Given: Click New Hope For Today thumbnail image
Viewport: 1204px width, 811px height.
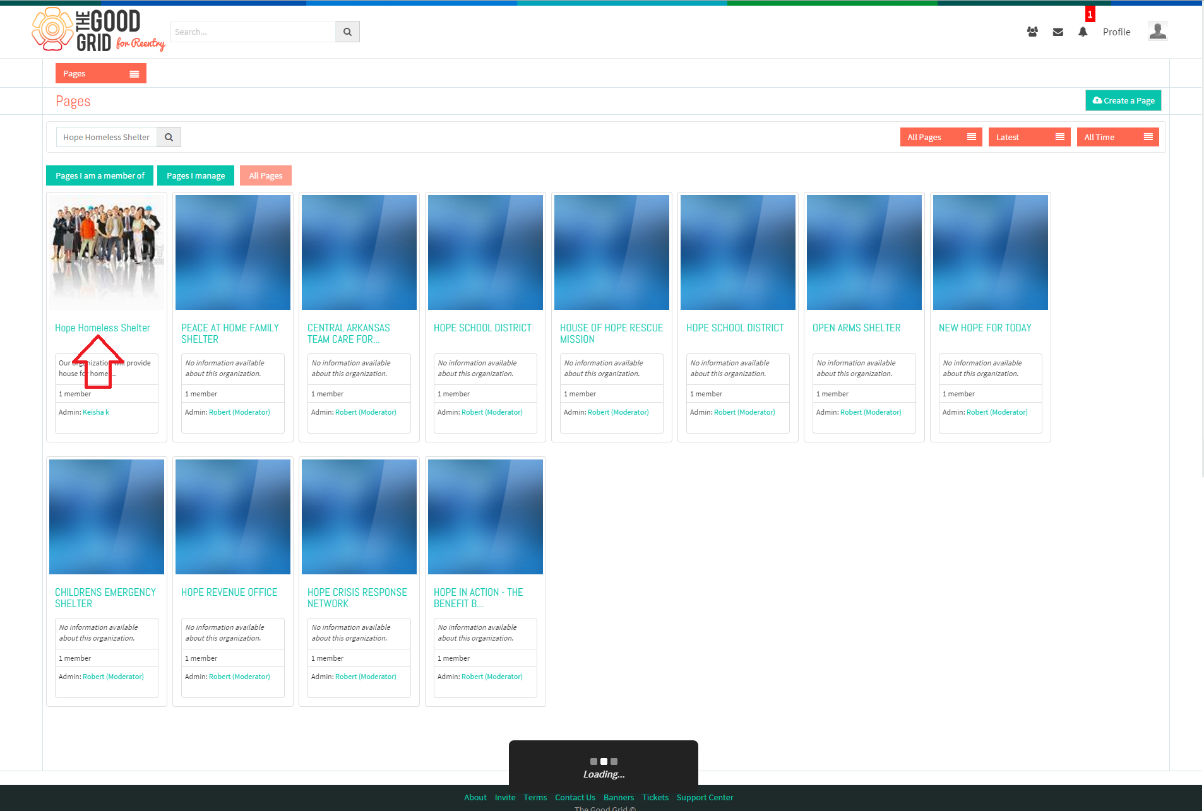Looking at the screenshot, I should (991, 252).
